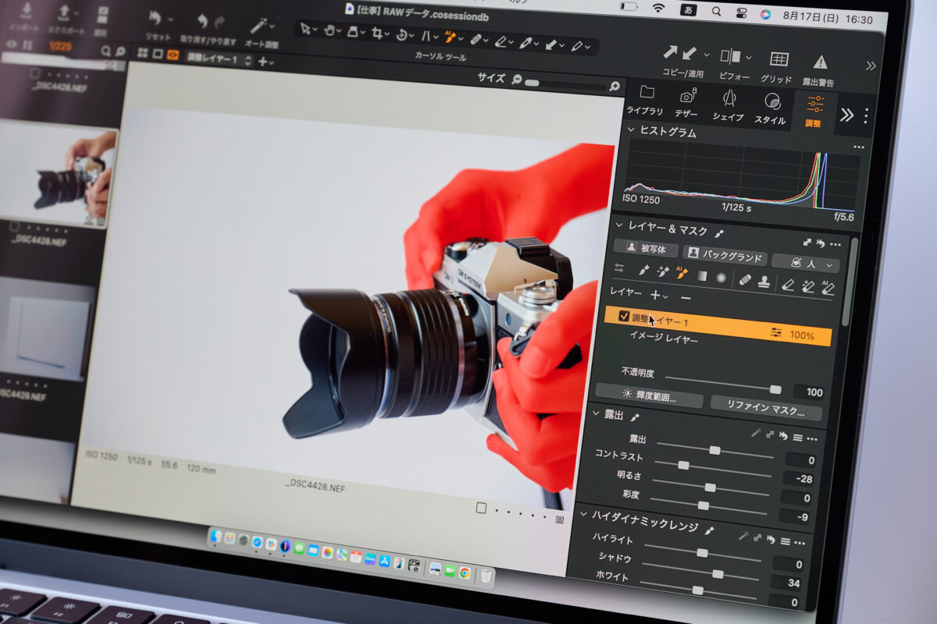Screen dimensions: 937x624
Task: Select the AI eraser icon in Layers panel
Action: [828, 289]
